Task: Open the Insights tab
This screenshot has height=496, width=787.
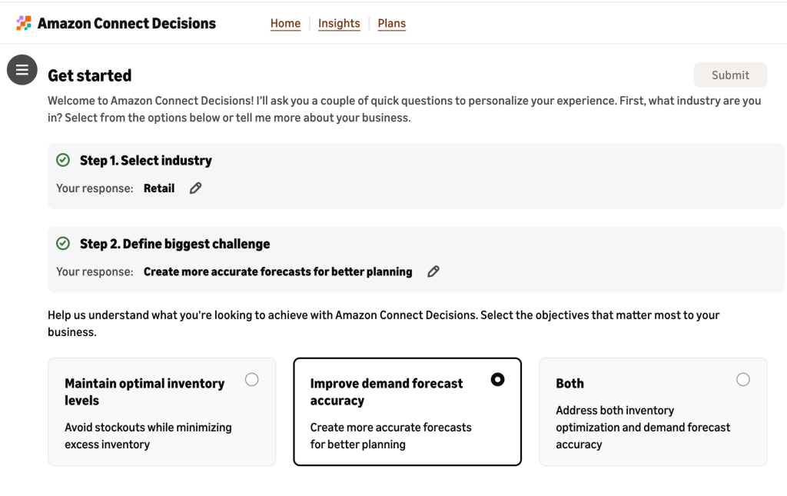Action: 339,24
